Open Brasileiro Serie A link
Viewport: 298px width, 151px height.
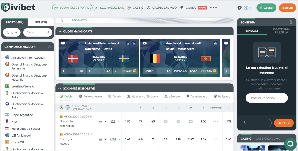coord(23,86)
